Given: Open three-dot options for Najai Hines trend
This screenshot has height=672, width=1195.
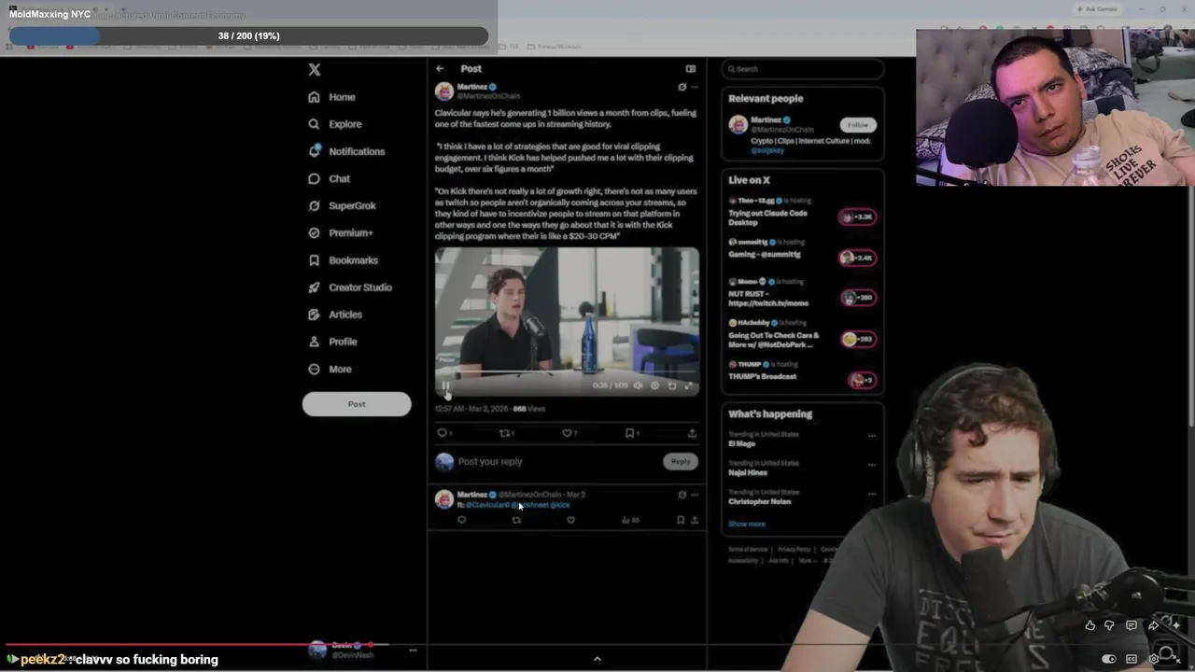Looking at the screenshot, I should (x=872, y=465).
